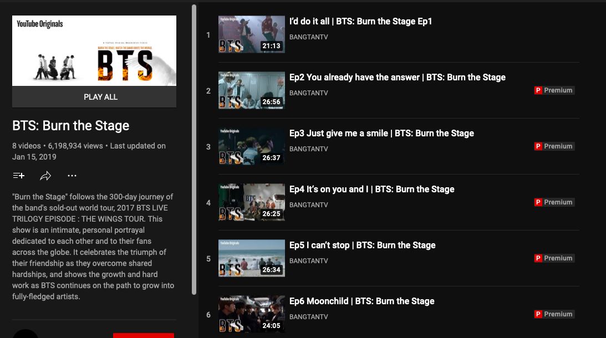Visit BANGTANTV channel under Ep6

(x=308, y=317)
